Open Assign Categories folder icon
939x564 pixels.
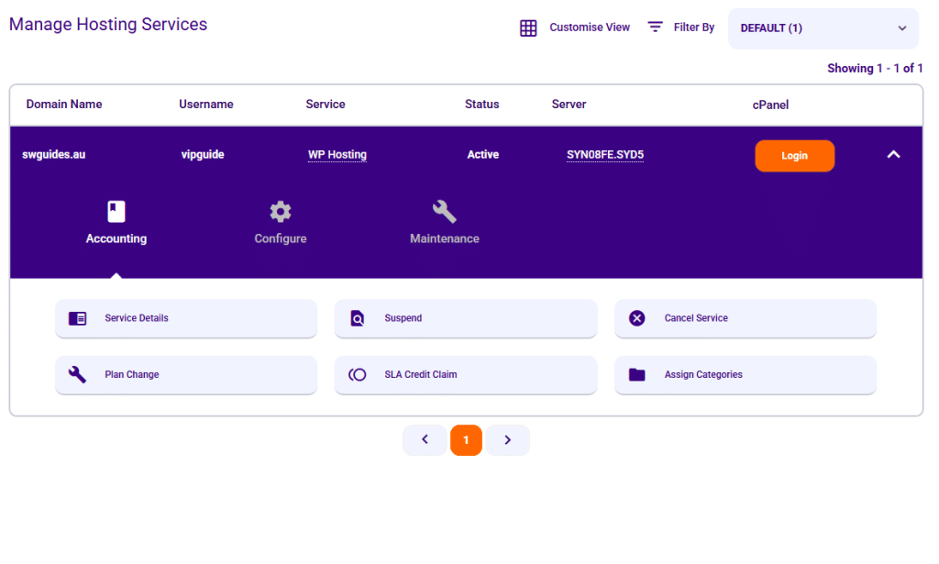coord(636,374)
